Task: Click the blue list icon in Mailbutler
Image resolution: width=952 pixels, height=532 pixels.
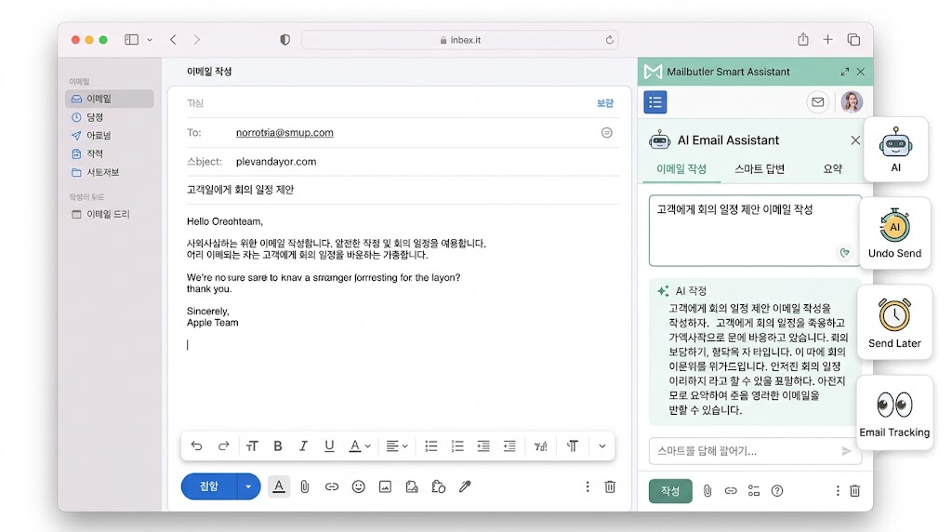Action: click(655, 102)
